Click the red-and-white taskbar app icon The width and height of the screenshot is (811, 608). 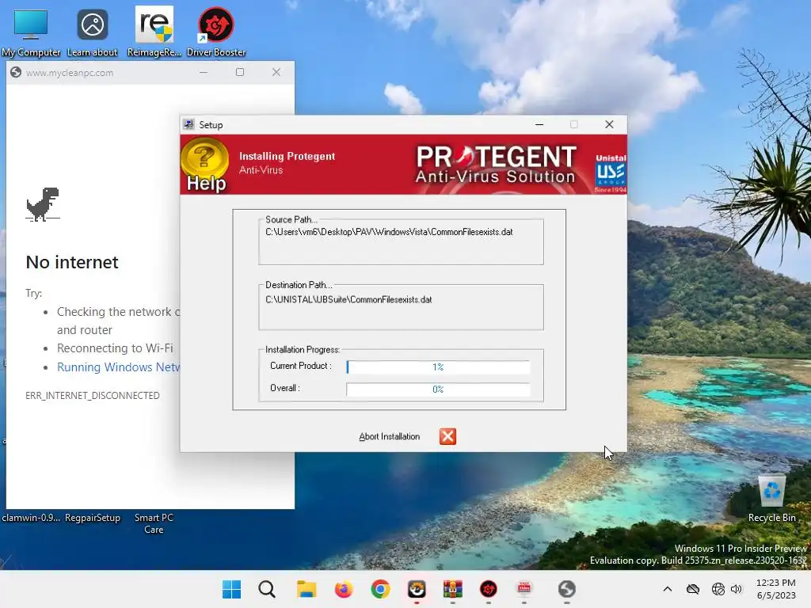pos(524,589)
